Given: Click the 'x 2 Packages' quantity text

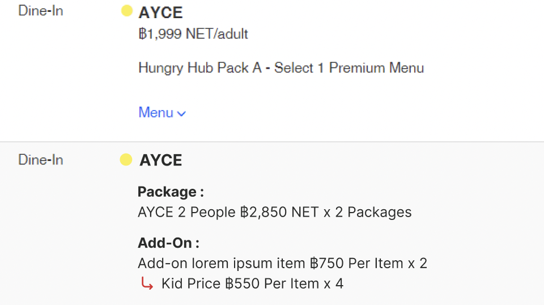Looking at the screenshot, I should tap(369, 213).
